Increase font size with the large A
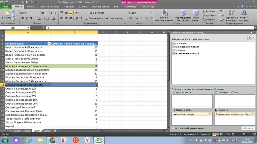257x144 pixels. 52,13
